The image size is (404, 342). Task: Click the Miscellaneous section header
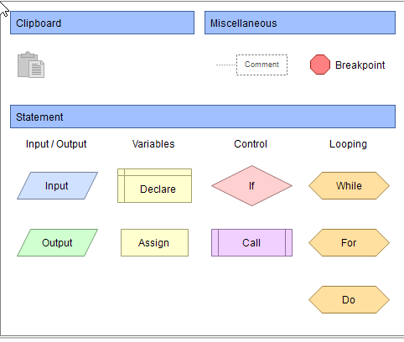pyautogui.click(x=300, y=23)
